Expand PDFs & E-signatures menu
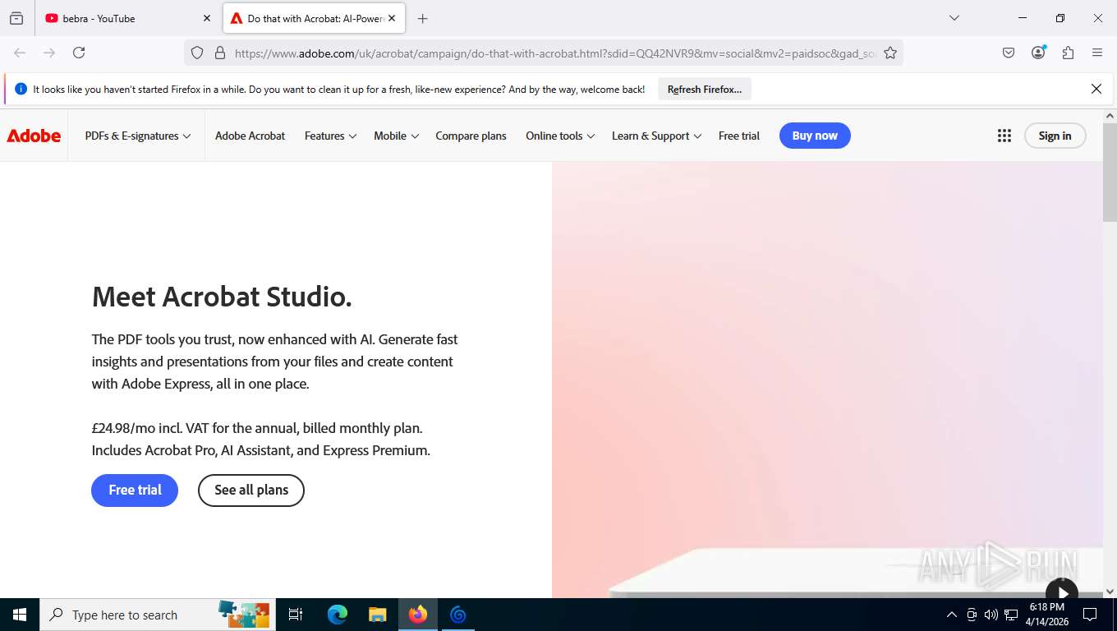The image size is (1117, 631). click(138, 136)
